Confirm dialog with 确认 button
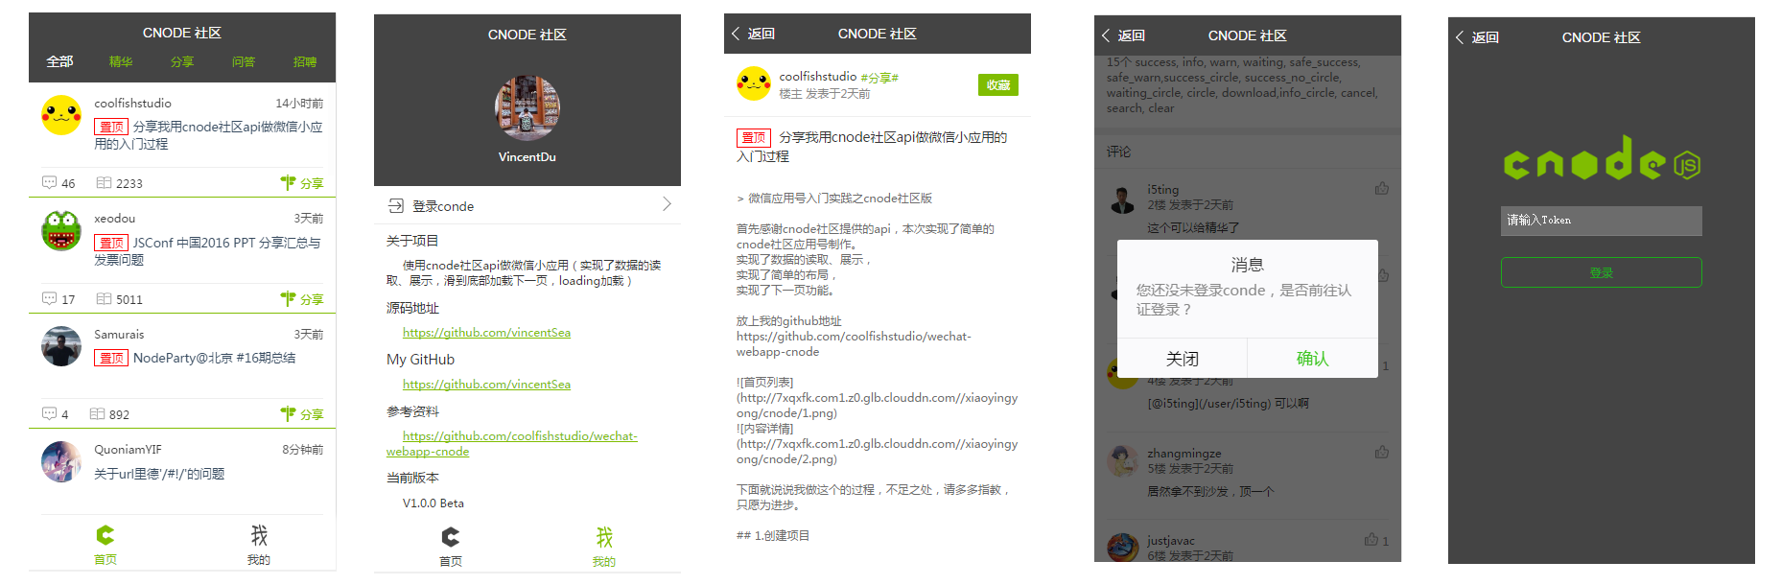Image resolution: width=1781 pixels, height=585 pixels. point(1313,358)
